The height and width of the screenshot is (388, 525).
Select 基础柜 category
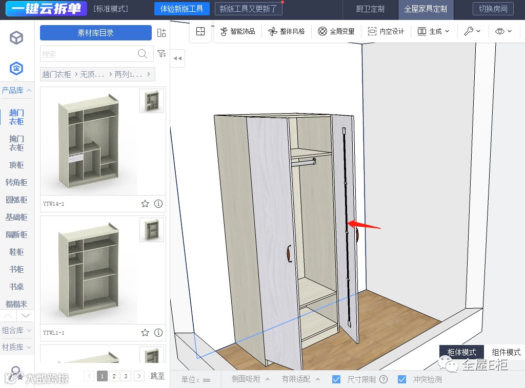tap(16, 217)
